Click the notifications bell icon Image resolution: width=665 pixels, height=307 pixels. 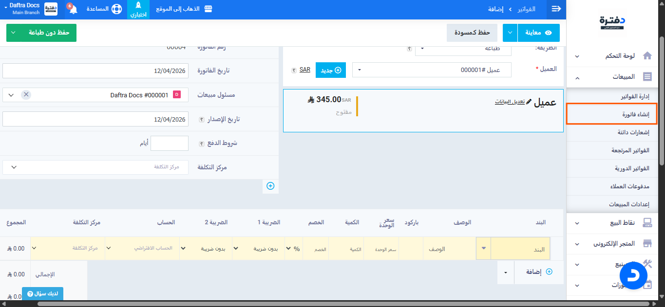73,10
